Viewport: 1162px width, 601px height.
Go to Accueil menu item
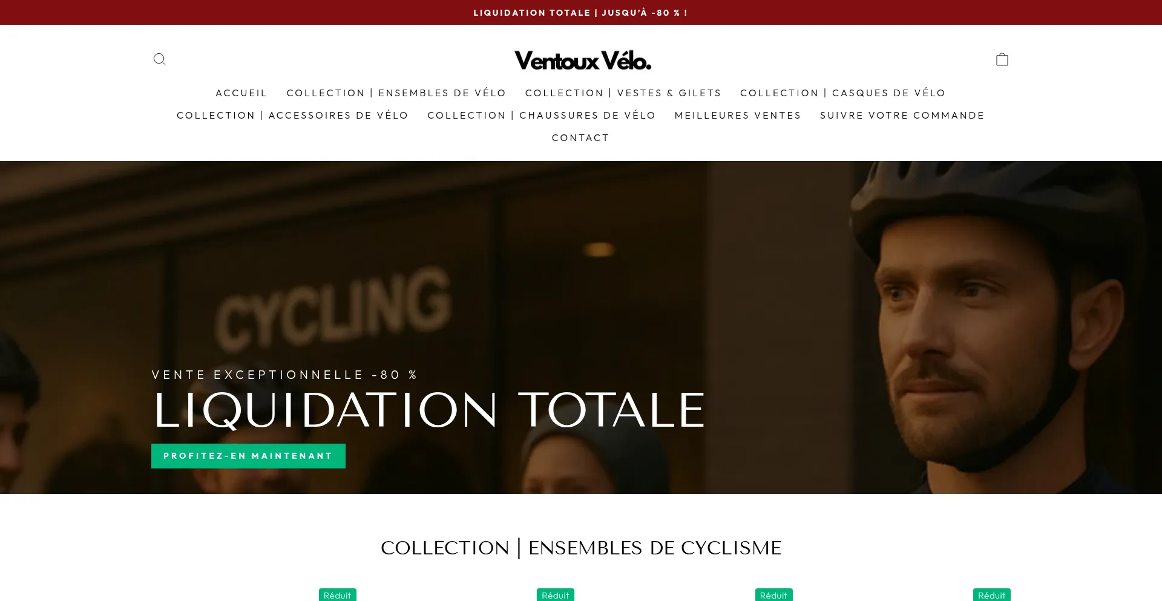point(241,93)
